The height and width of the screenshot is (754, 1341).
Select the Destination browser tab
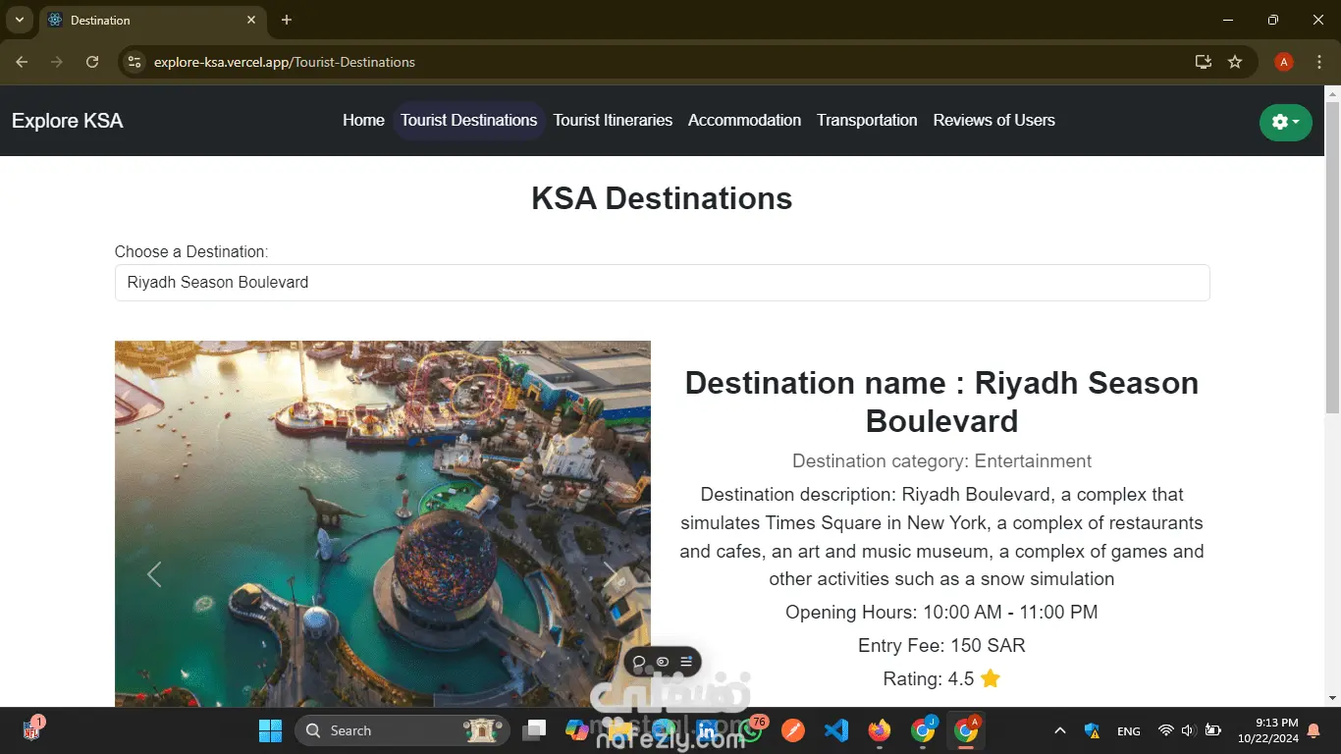pyautogui.click(x=152, y=20)
